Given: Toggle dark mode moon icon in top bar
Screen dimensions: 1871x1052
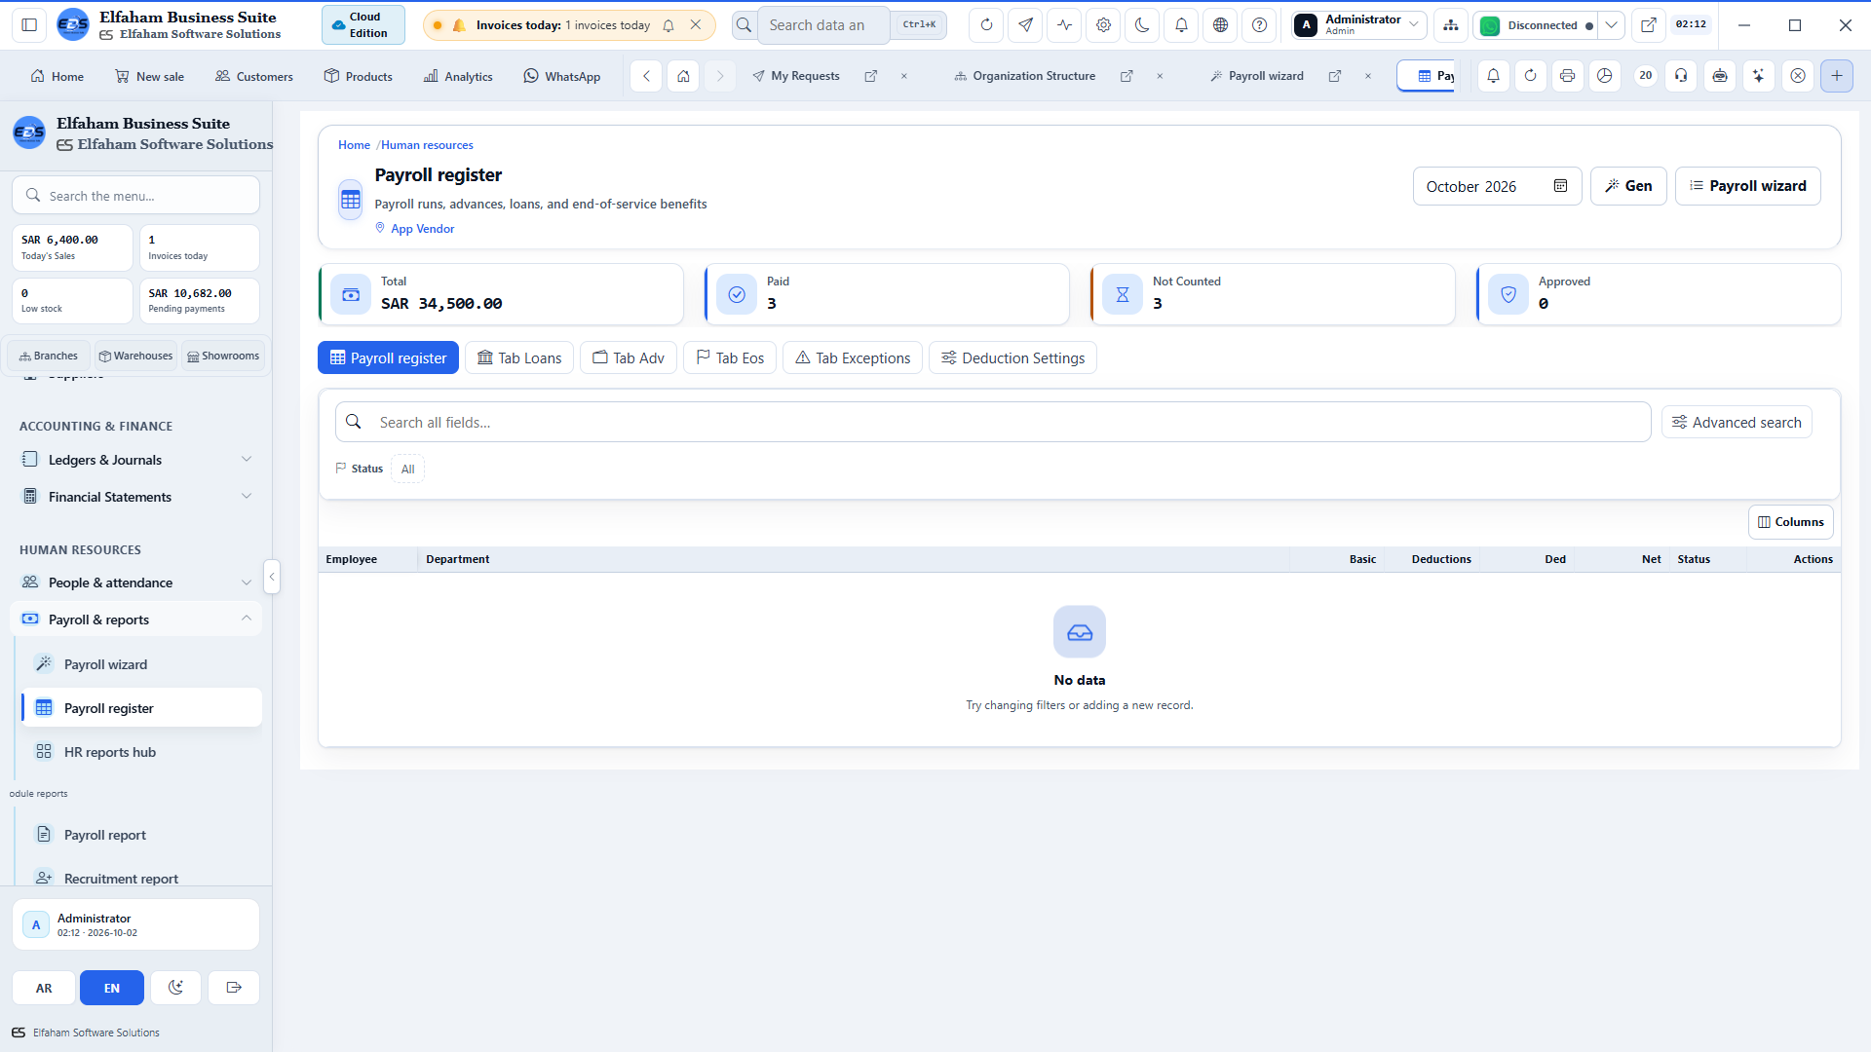Looking at the screenshot, I should [1142, 25].
